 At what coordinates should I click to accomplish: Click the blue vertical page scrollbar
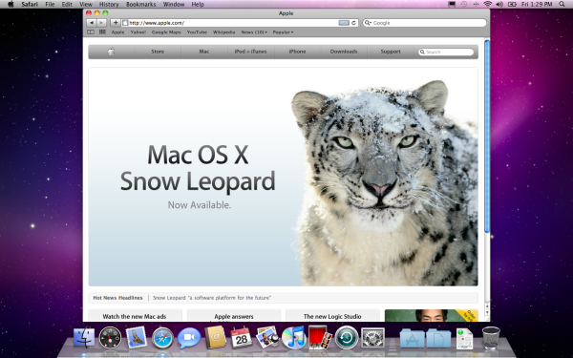click(487, 136)
